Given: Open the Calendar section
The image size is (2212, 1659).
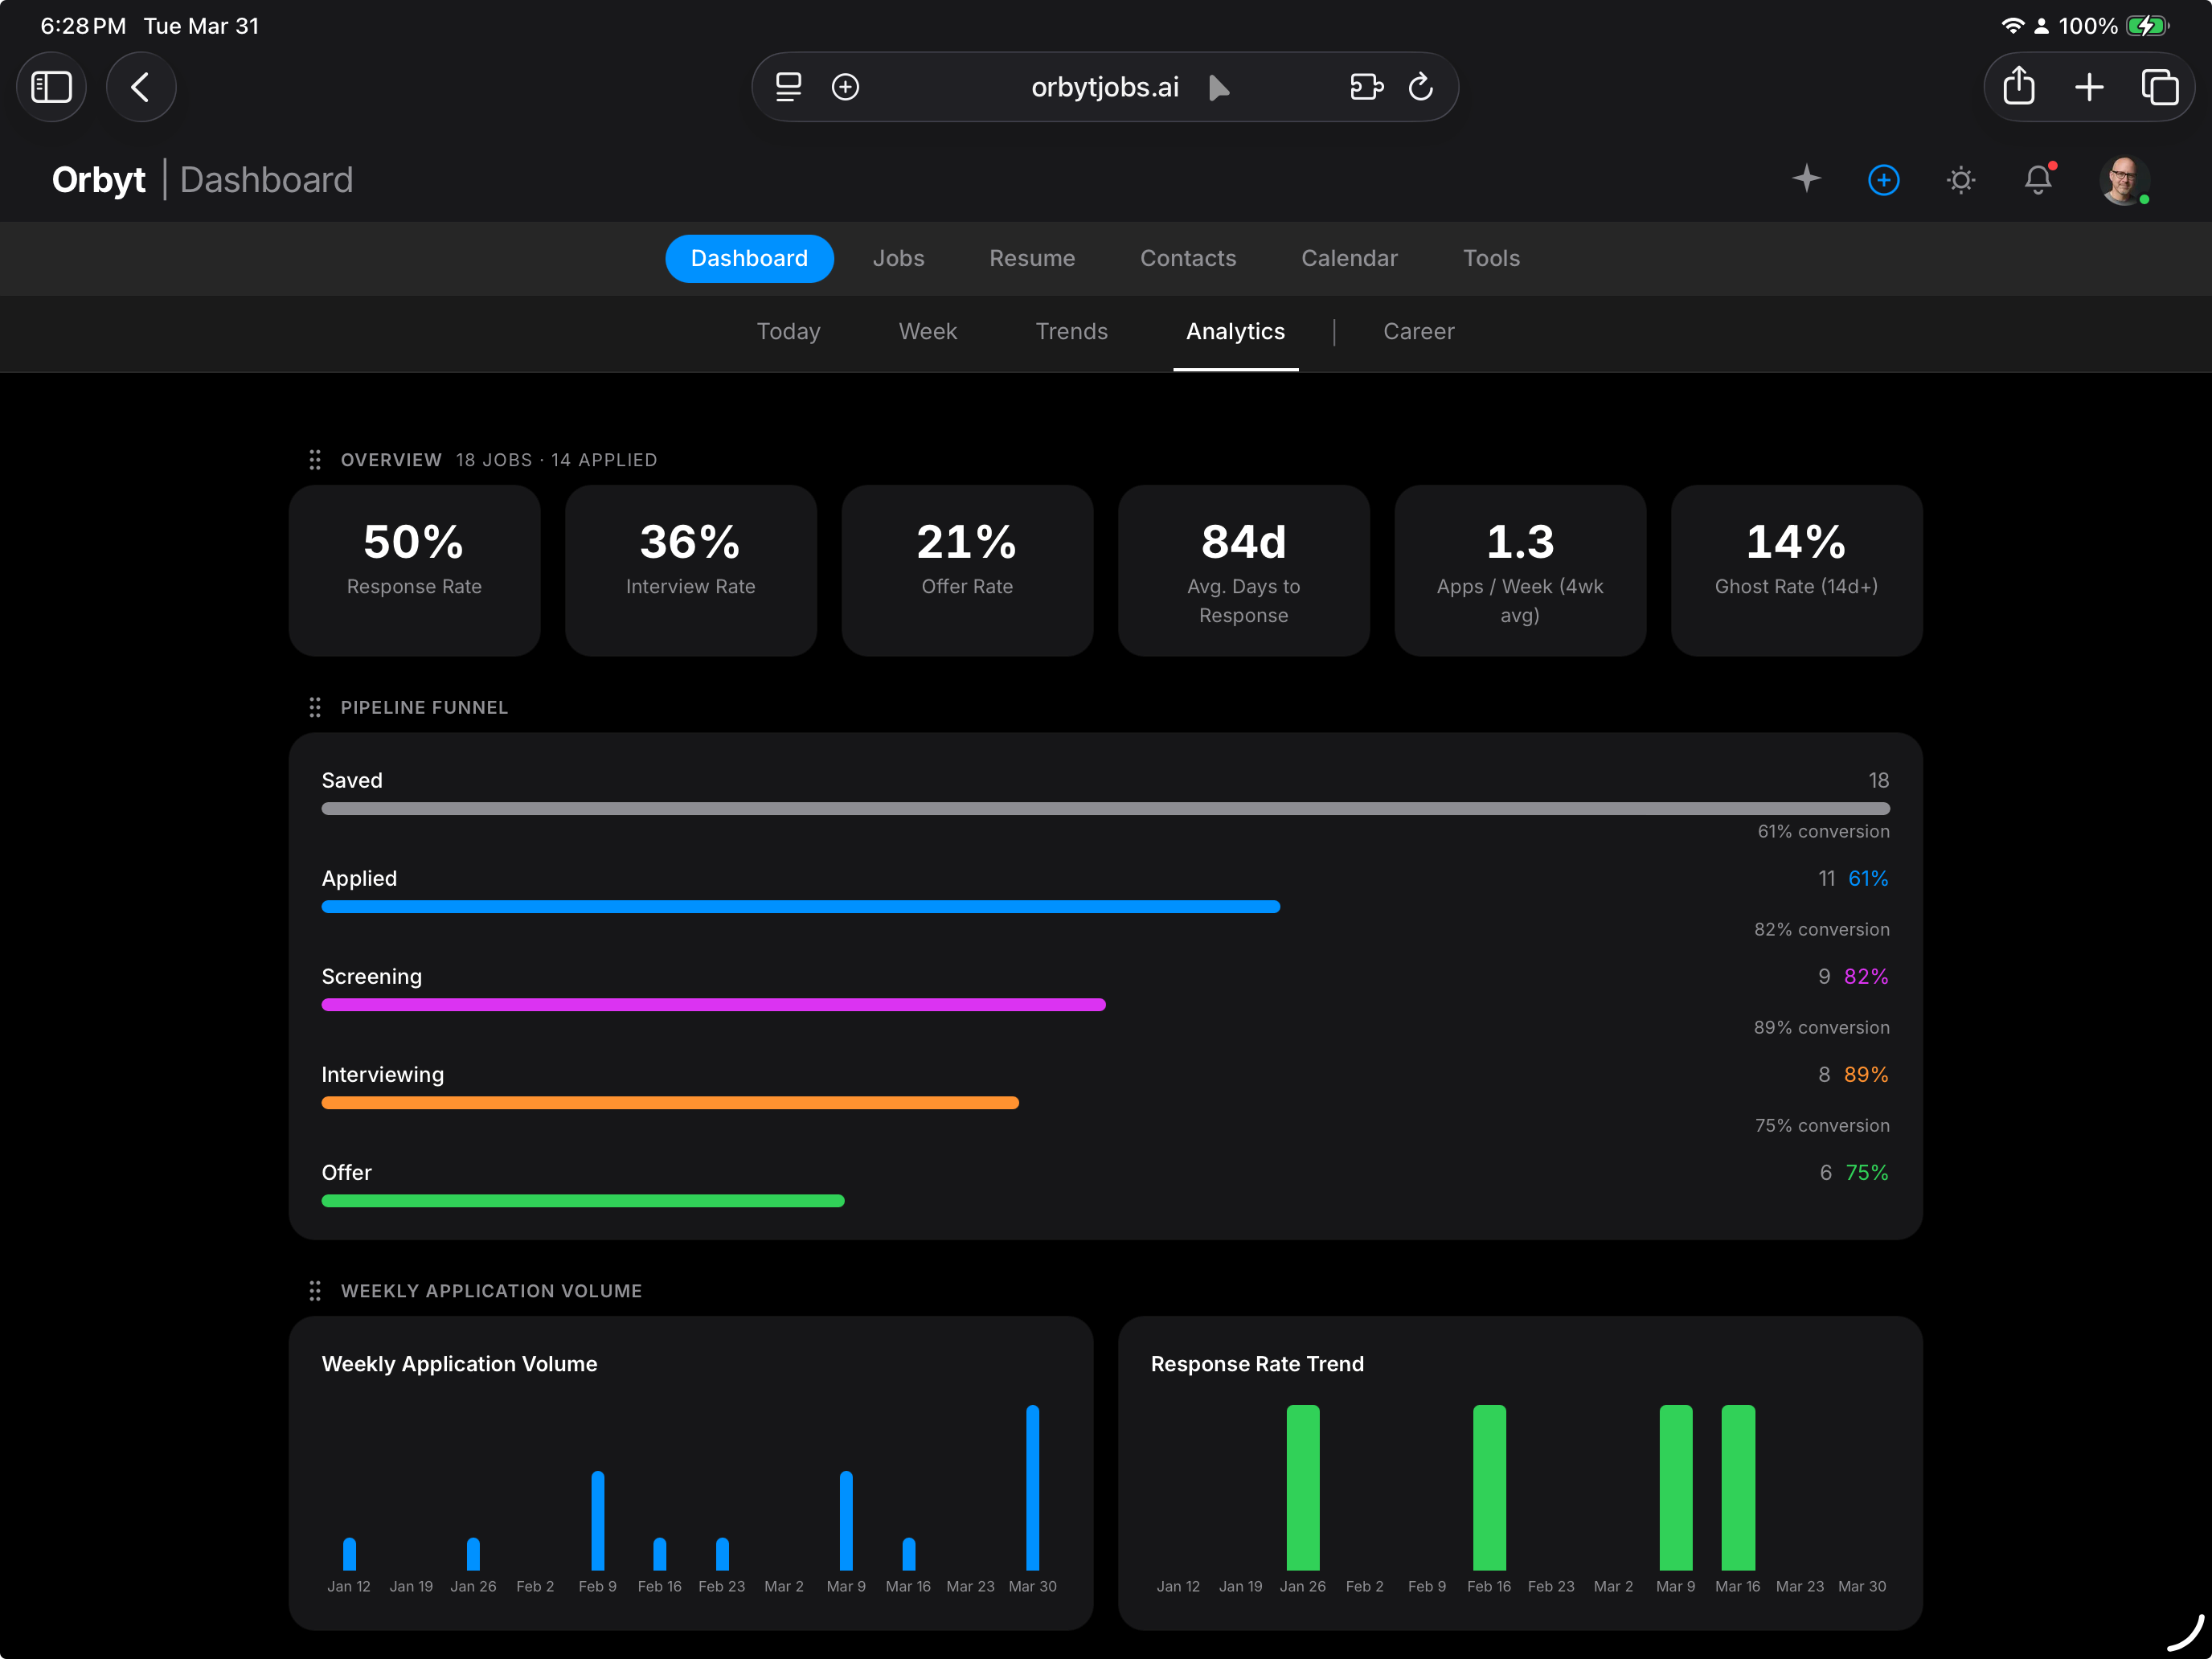Looking at the screenshot, I should [1349, 258].
